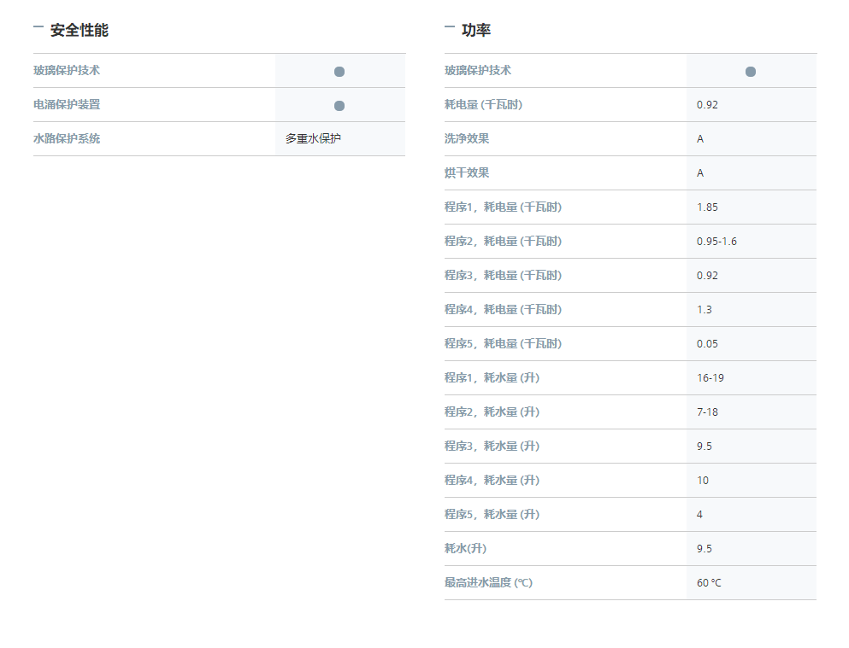Viewport: 849px width, 648px height.
Task: Click value 16-19 for 程序1 耗水量
Action: [710, 377]
